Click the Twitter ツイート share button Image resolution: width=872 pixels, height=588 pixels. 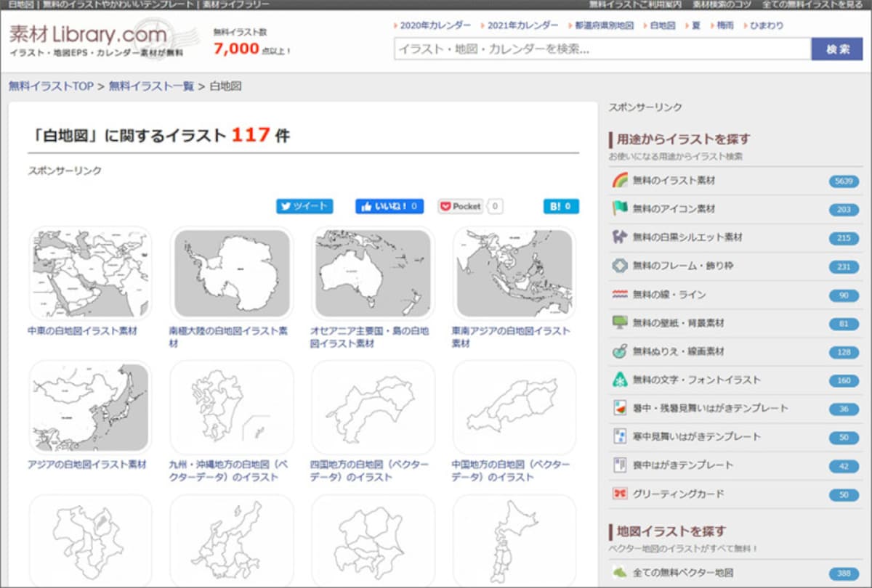304,206
